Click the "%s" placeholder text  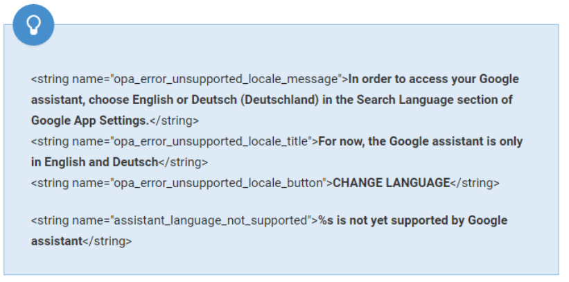(x=325, y=221)
